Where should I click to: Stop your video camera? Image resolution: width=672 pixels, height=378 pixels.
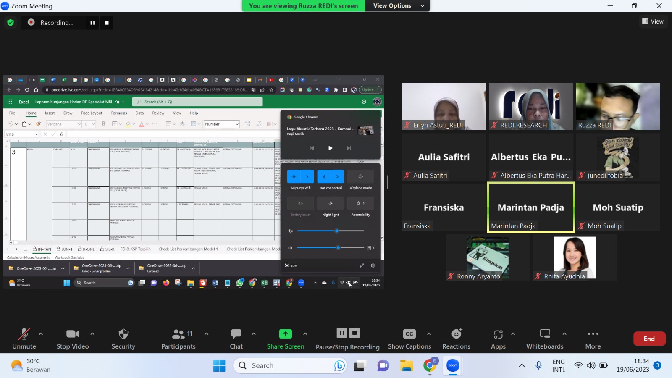click(x=73, y=339)
